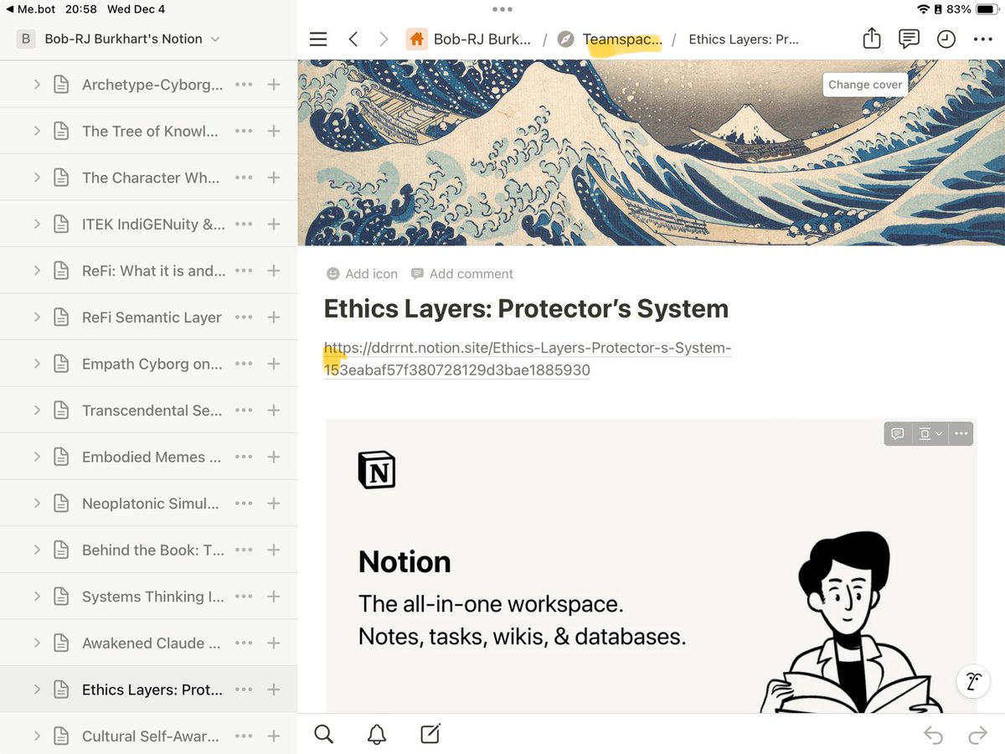Open page history clock icon

pyautogui.click(x=946, y=39)
